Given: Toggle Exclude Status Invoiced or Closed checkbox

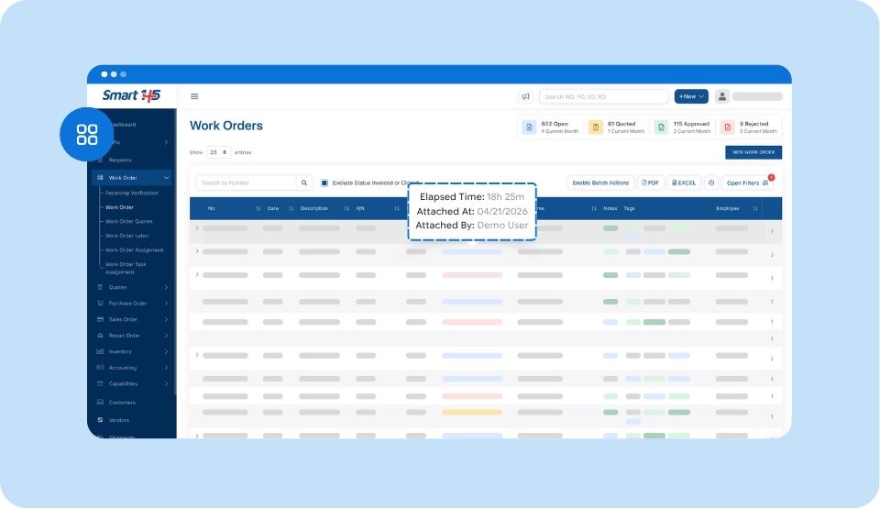Looking at the screenshot, I should 324,183.
